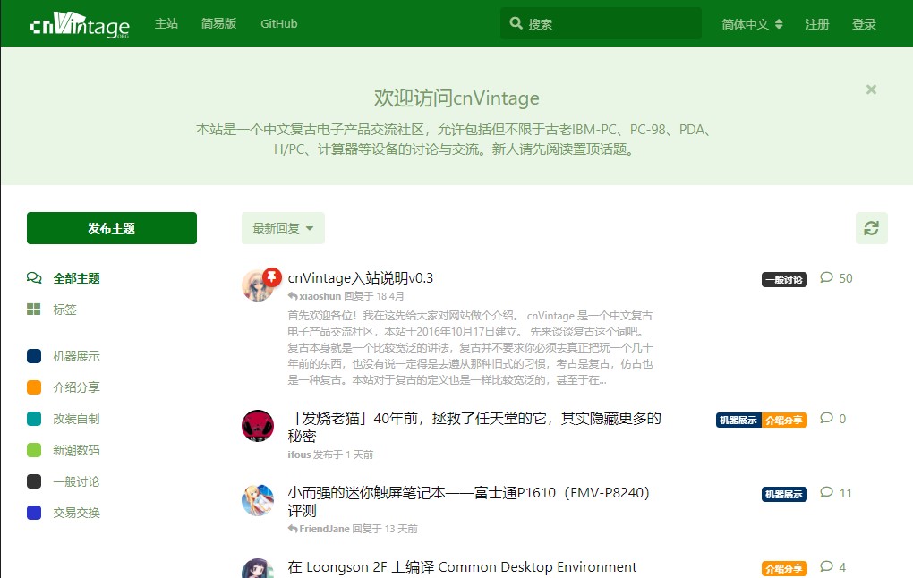Click the username ifous
The width and height of the screenshot is (913, 578).
tap(299, 455)
